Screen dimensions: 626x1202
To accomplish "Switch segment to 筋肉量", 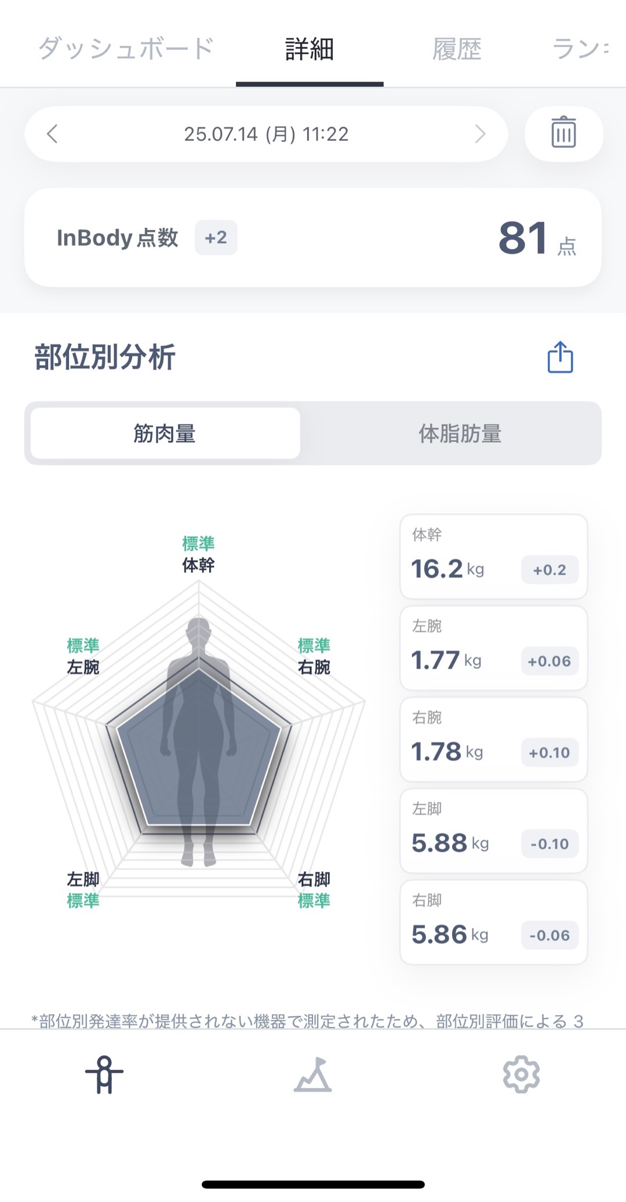I will [165, 433].
